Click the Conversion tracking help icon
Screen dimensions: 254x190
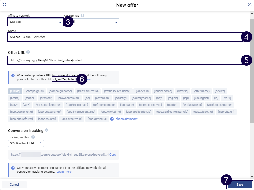(x=46, y=130)
